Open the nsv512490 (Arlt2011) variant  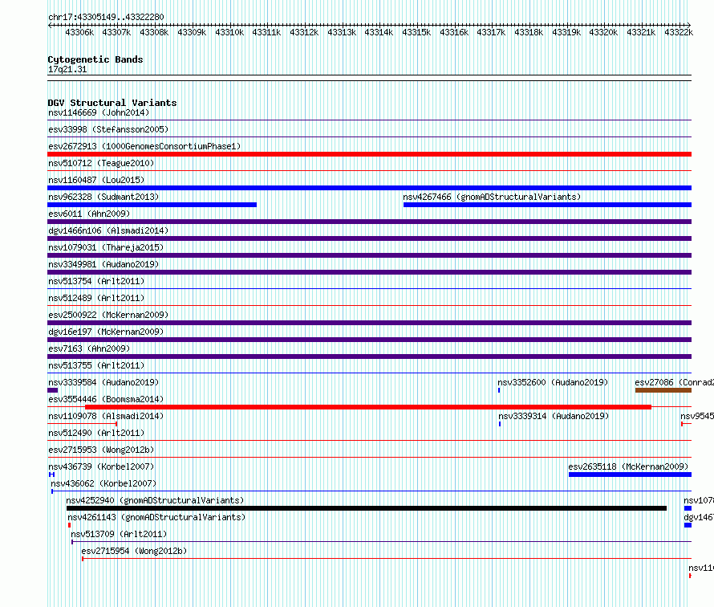coord(96,433)
